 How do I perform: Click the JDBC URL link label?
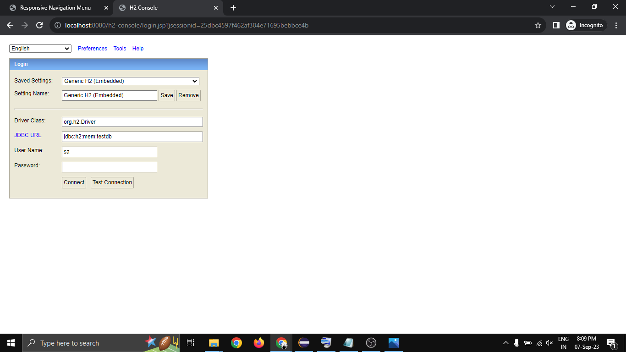coord(28,135)
